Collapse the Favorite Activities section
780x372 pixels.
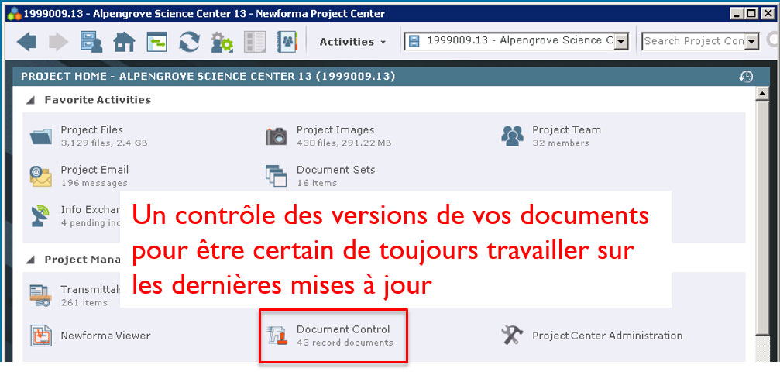pyautogui.click(x=31, y=100)
